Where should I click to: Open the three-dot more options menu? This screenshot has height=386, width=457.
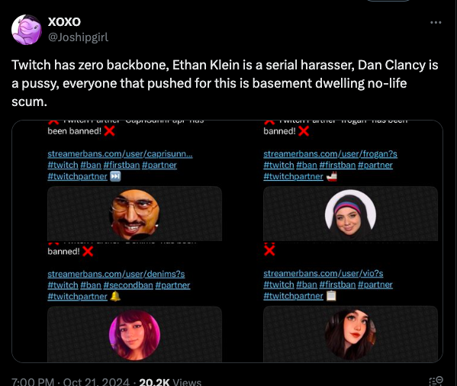[x=436, y=22]
